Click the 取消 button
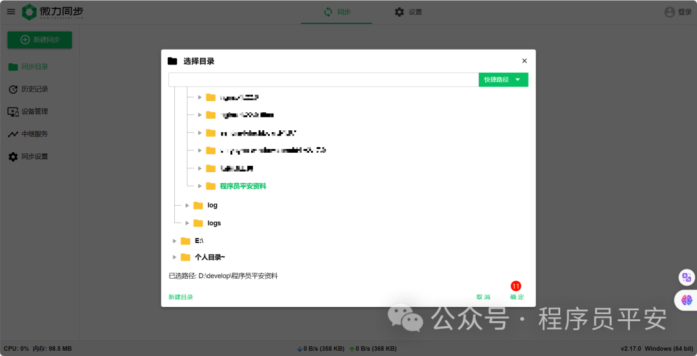The height and width of the screenshot is (356, 697). coord(483,297)
